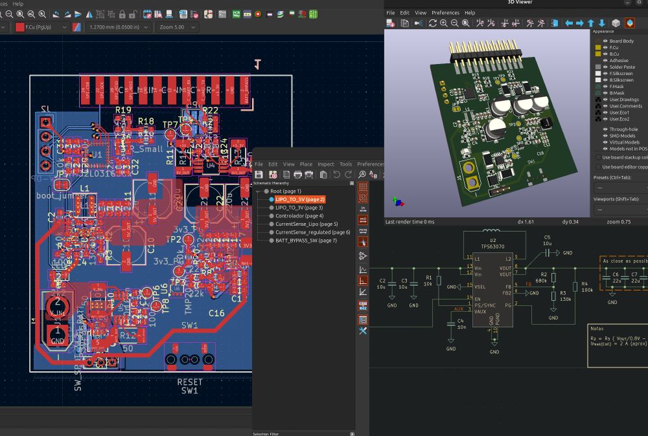The width and height of the screenshot is (648, 436).
Task: Select BATT_BYPASS_SW (page 7) sheet
Action: click(x=306, y=241)
